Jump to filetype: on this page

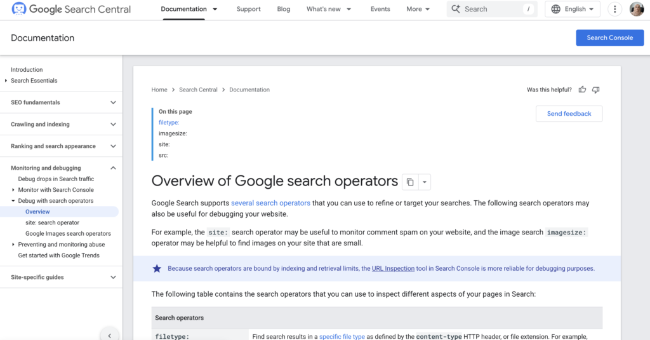169,123
